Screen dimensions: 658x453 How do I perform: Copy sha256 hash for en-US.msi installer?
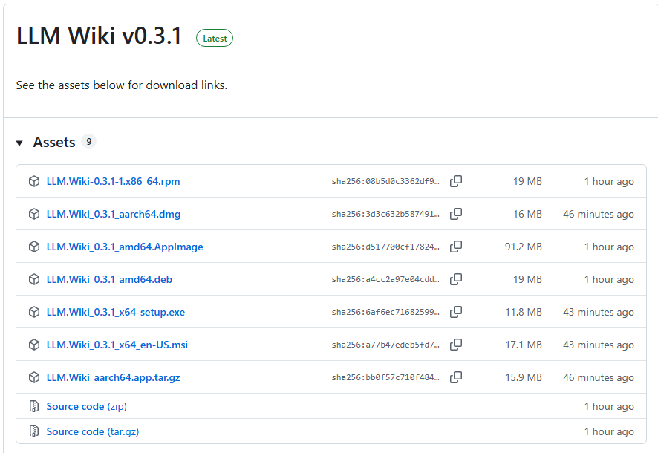[456, 345]
